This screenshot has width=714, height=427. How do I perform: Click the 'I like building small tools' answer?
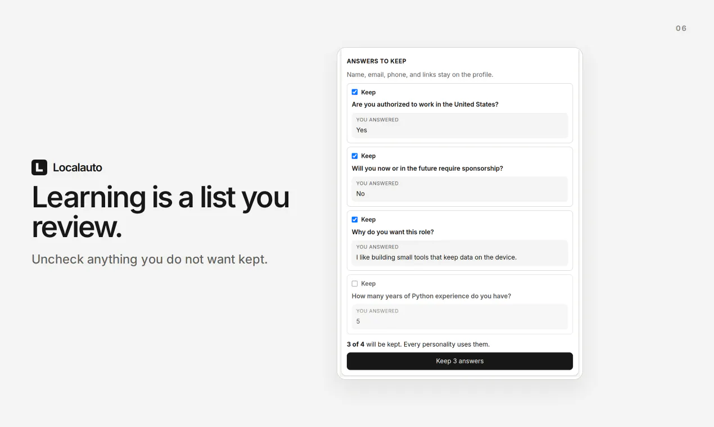460,253
